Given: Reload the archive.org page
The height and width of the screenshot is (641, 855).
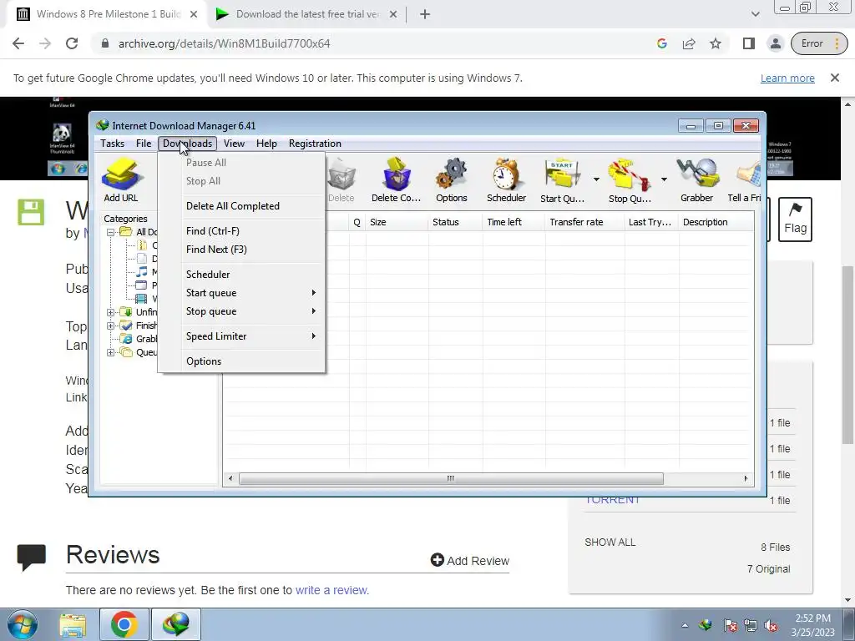Looking at the screenshot, I should (x=72, y=43).
